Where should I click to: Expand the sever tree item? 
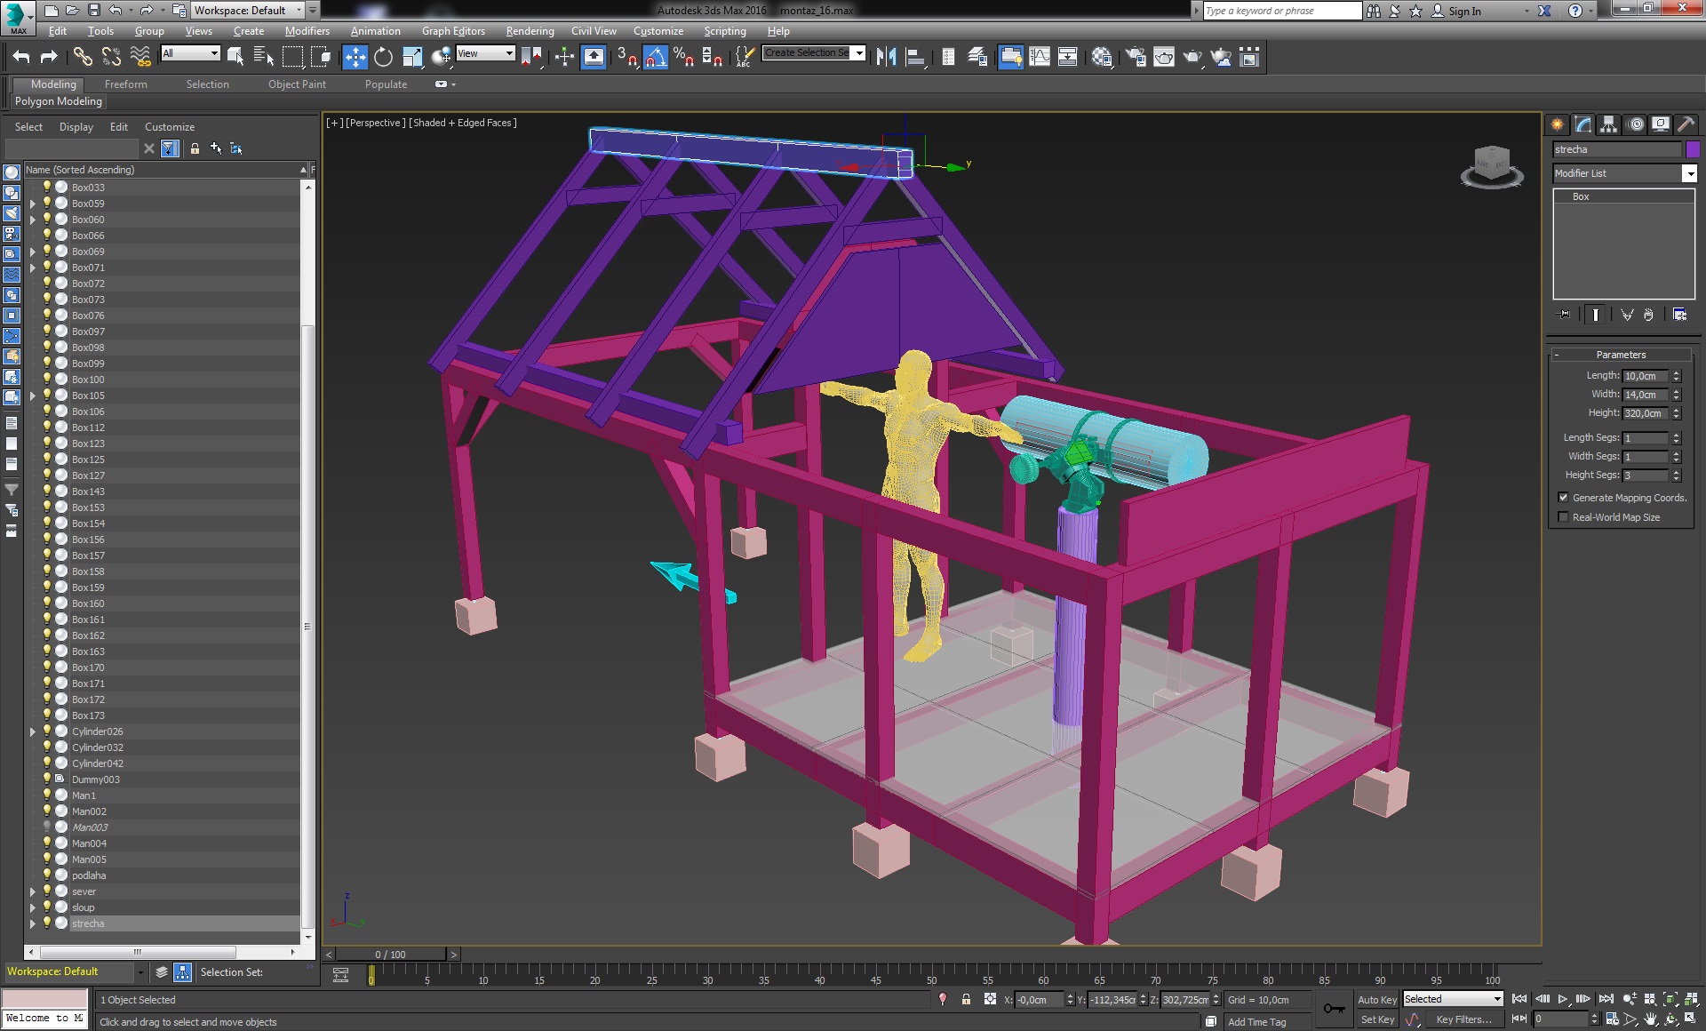[x=33, y=891]
